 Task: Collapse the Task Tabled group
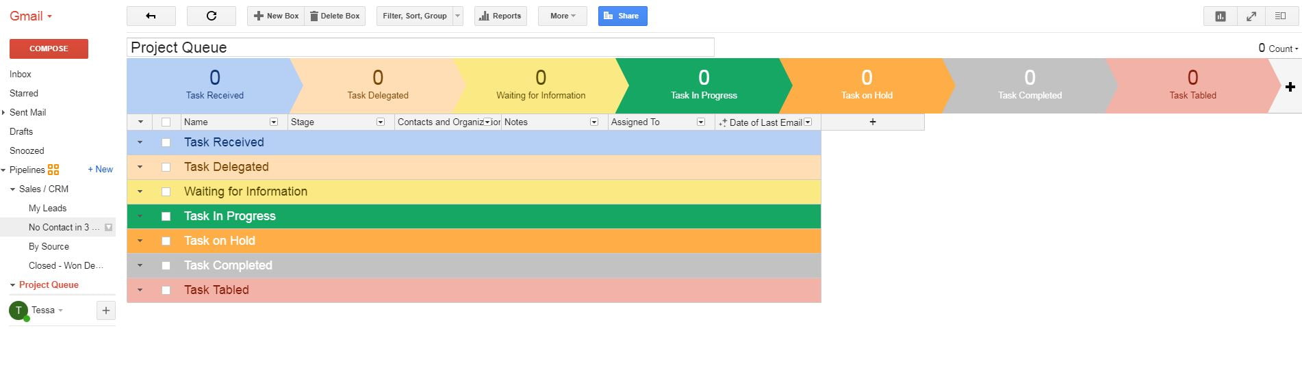pos(140,290)
